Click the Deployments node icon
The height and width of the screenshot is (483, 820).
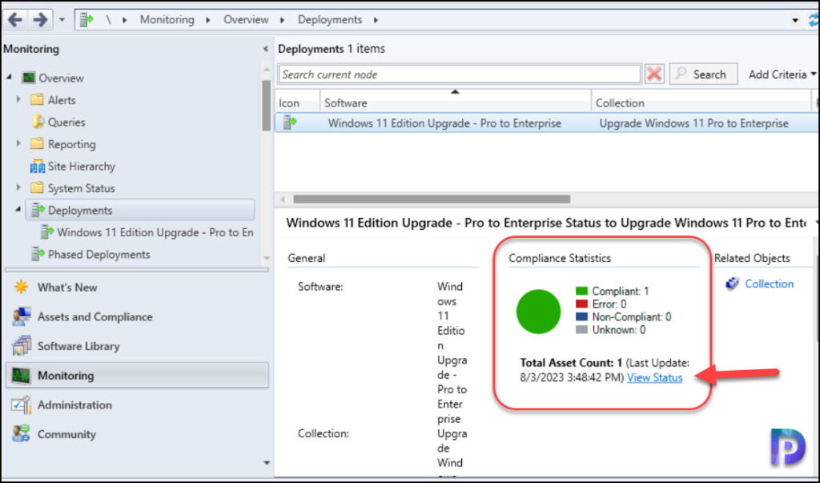pos(38,210)
